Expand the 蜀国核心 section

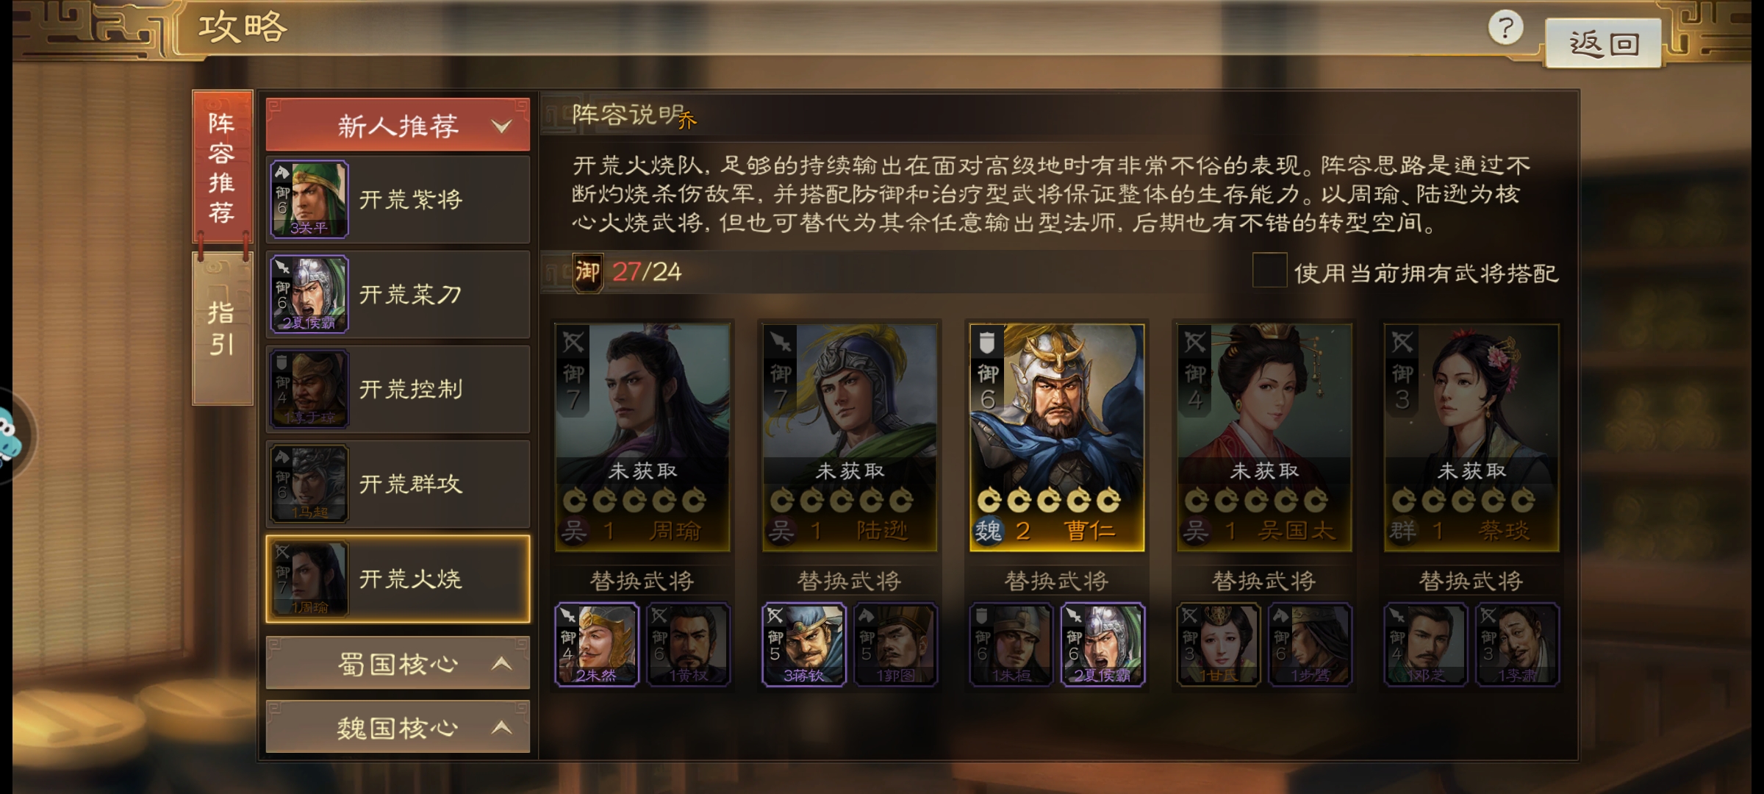(398, 663)
